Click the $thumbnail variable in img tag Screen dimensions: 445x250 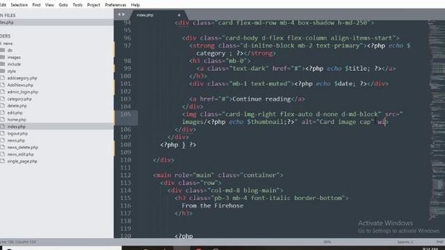(x=266, y=122)
